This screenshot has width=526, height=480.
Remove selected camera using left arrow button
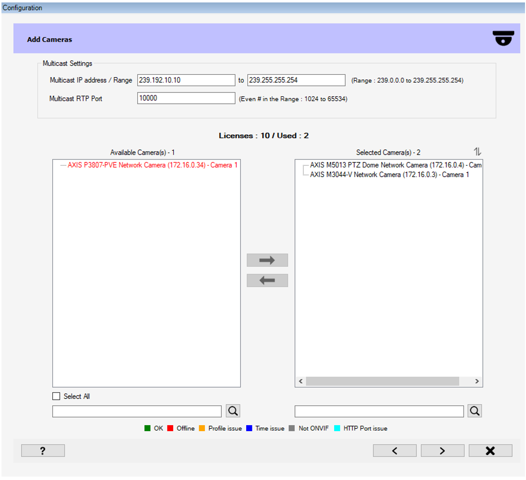click(267, 280)
